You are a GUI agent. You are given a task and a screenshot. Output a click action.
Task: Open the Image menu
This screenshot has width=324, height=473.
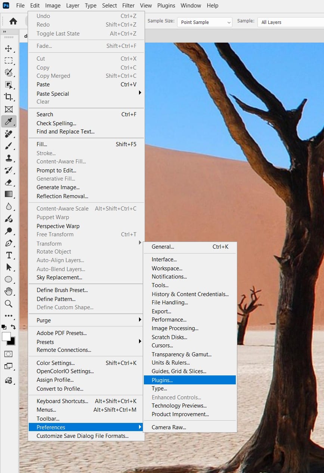pyautogui.click(x=53, y=6)
